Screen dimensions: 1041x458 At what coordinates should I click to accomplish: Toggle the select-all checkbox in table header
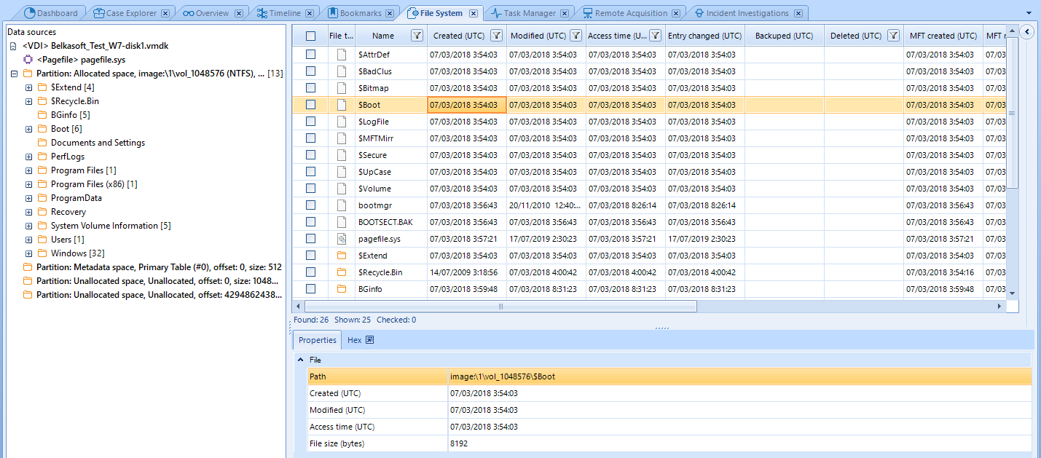(x=310, y=36)
